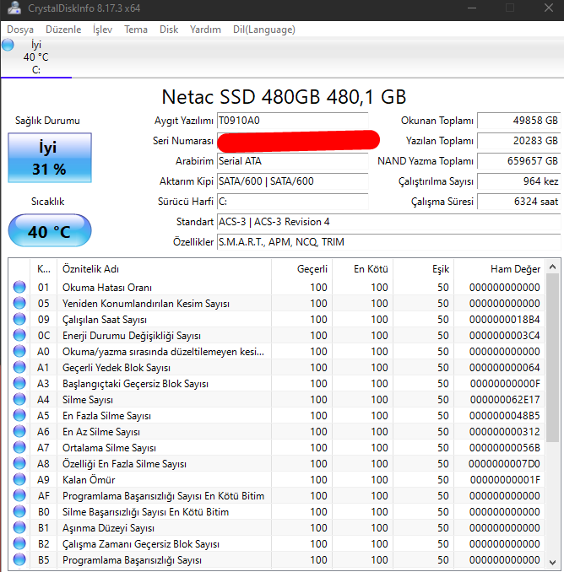Click the status orb beside Silme Sayısı
Screen dimensions: 564x572
pos(19,400)
